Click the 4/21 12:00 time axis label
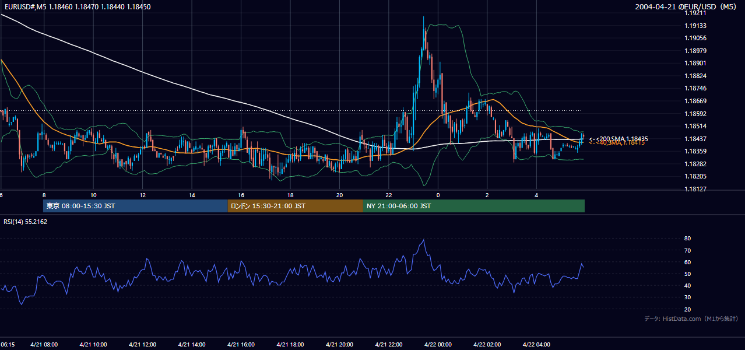The image size is (745, 350). click(x=142, y=344)
